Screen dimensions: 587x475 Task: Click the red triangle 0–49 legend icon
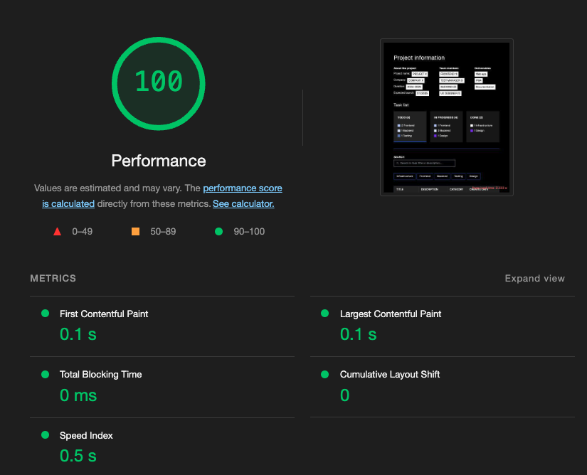[x=58, y=232]
